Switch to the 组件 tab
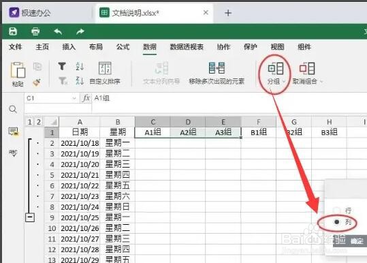 pyautogui.click(x=304, y=47)
